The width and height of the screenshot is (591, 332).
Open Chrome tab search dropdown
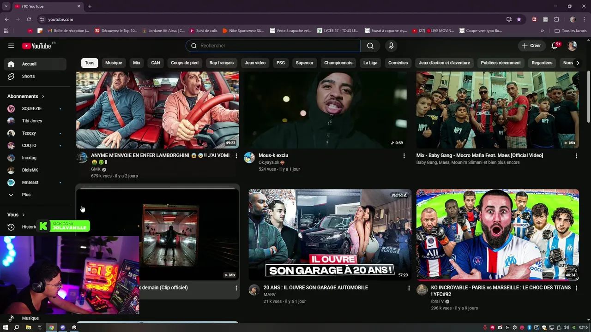tap(6, 6)
